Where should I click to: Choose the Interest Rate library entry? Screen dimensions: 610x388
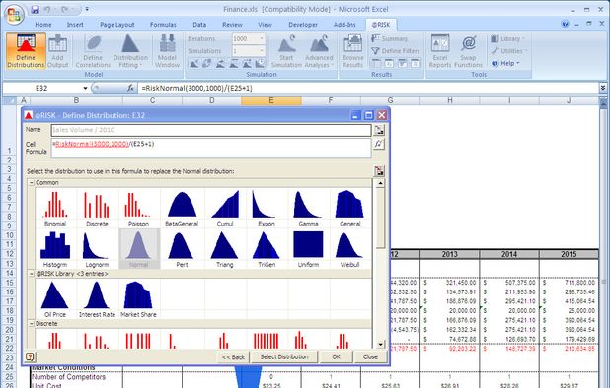point(97,299)
